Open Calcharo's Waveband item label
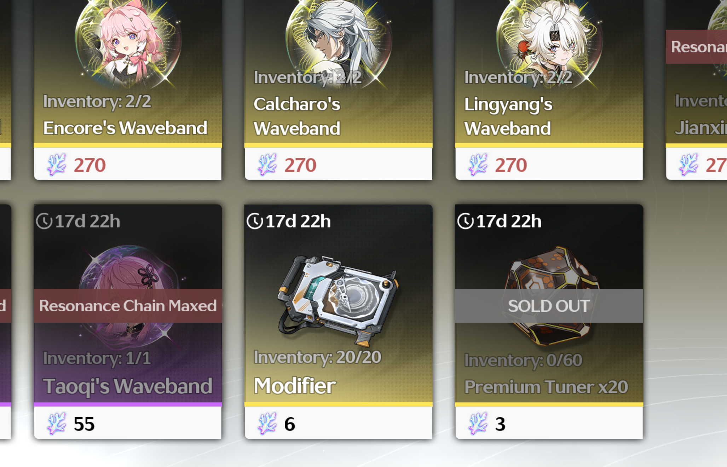Viewport: 727px width, 467px height. coord(297,116)
